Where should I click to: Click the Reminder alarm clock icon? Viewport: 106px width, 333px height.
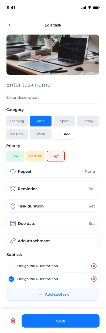13,189
